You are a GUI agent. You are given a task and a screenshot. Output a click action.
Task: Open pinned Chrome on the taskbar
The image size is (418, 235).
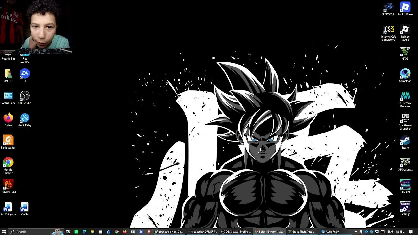117,232
